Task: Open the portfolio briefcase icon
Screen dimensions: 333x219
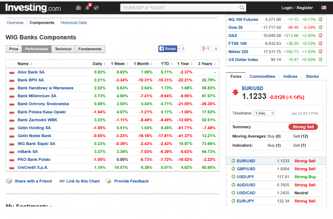Action: (x=78, y=8)
